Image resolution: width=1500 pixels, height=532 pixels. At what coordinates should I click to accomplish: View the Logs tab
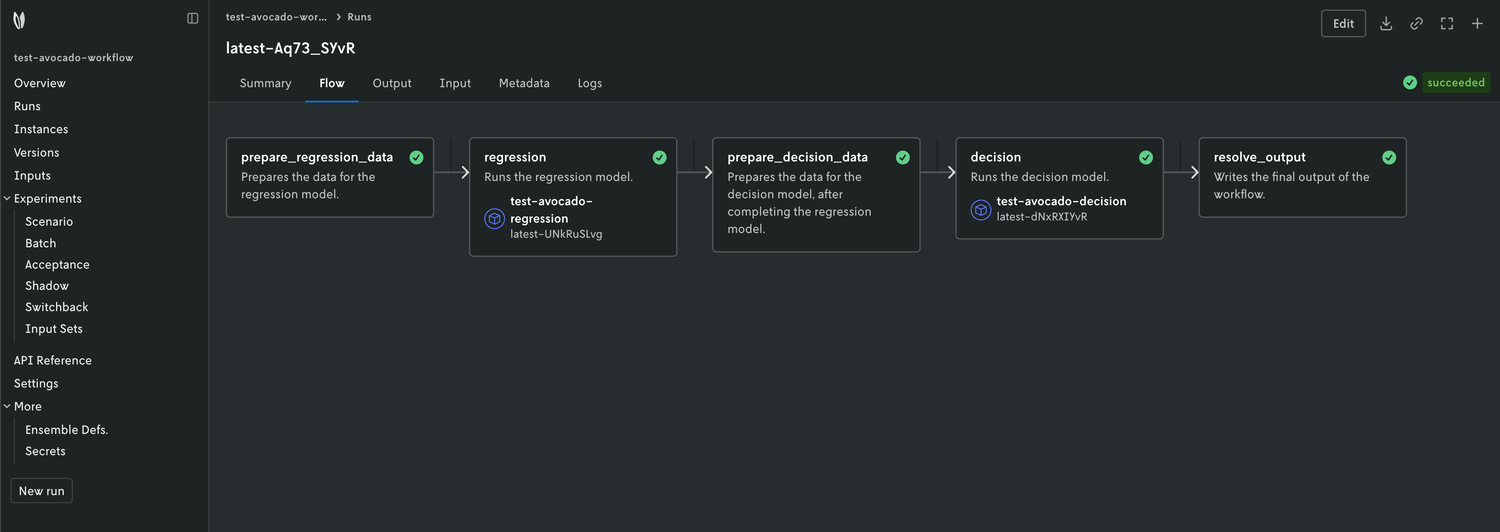(590, 83)
